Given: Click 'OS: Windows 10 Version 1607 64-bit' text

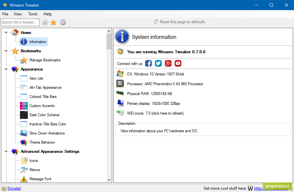Looking at the screenshot, I should point(155,74).
